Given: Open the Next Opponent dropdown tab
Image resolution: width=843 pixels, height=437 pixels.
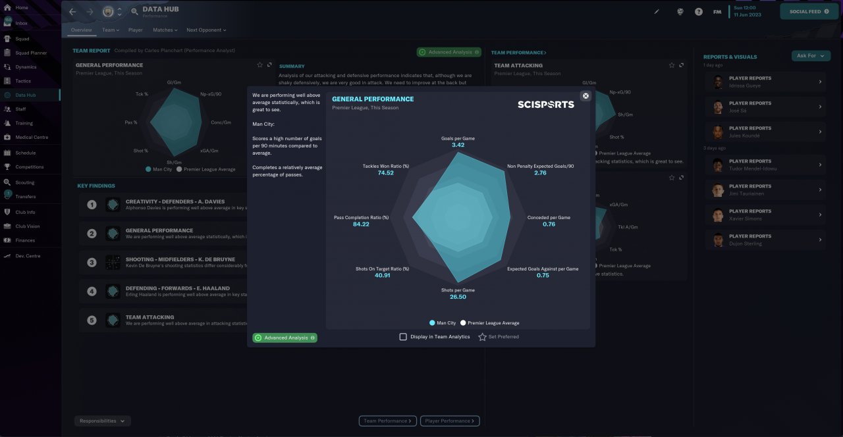Looking at the screenshot, I should click(206, 30).
